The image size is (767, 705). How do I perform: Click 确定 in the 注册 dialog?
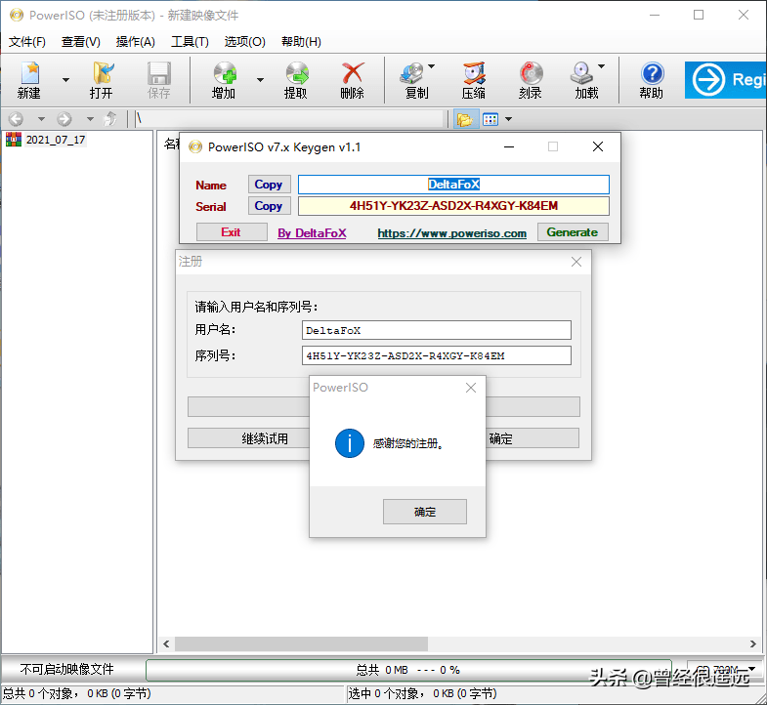tap(533, 438)
